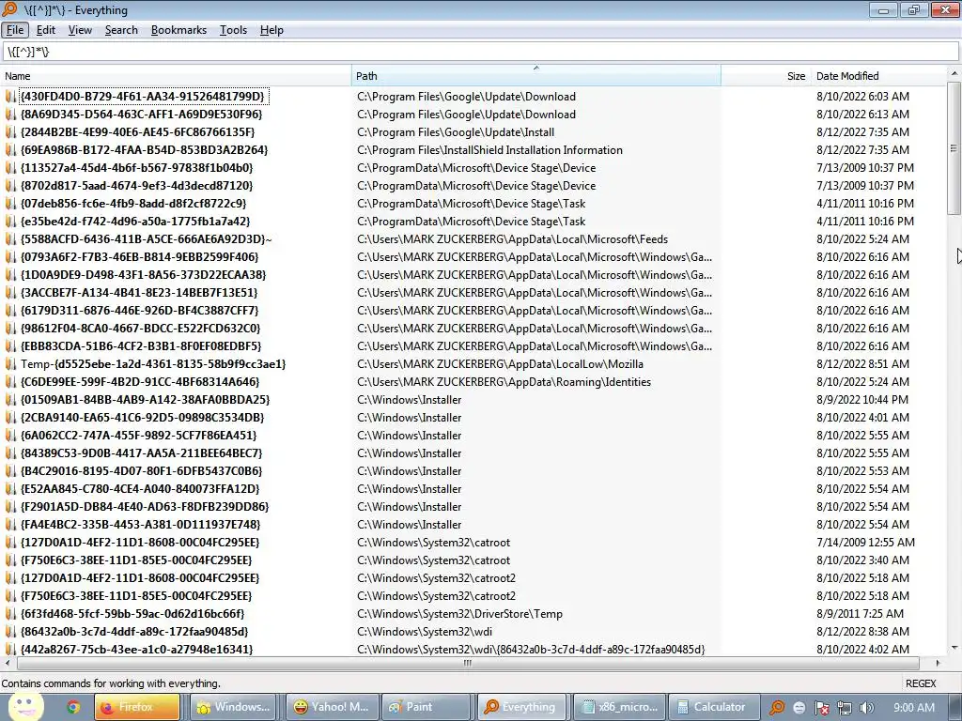Click folder icon of {8702d817-5aad-4674-9ef3-4d3decd87120}

[x=11, y=185]
